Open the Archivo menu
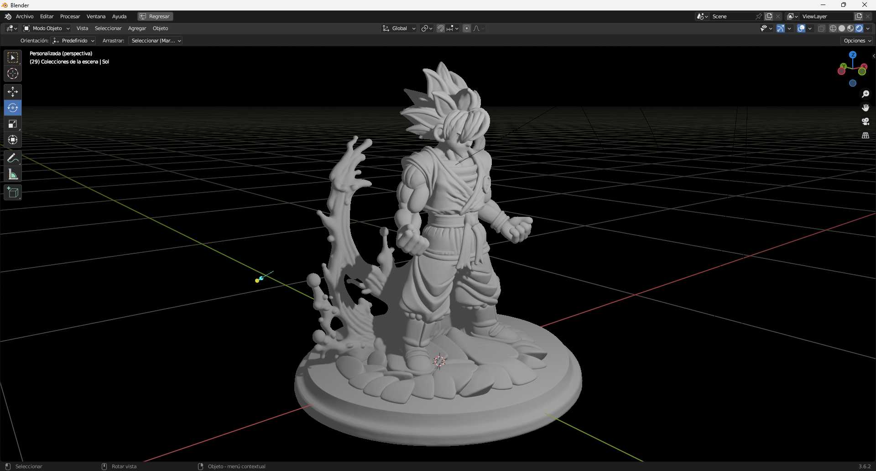 (25, 16)
